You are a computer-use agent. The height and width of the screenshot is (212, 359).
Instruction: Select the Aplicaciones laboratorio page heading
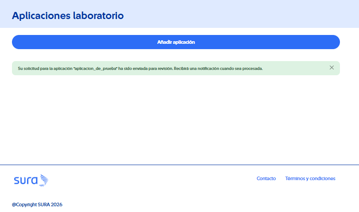click(x=68, y=15)
